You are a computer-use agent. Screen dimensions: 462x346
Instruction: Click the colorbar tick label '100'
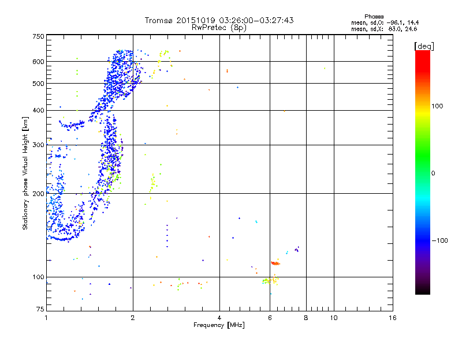click(437, 106)
